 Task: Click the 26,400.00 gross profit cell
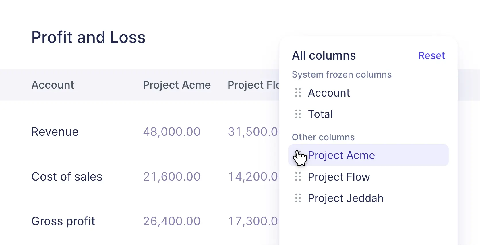pyautogui.click(x=172, y=221)
